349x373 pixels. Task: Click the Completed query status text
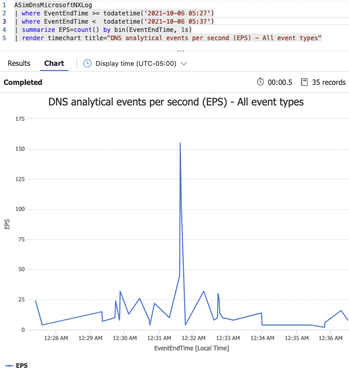click(23, 82)
